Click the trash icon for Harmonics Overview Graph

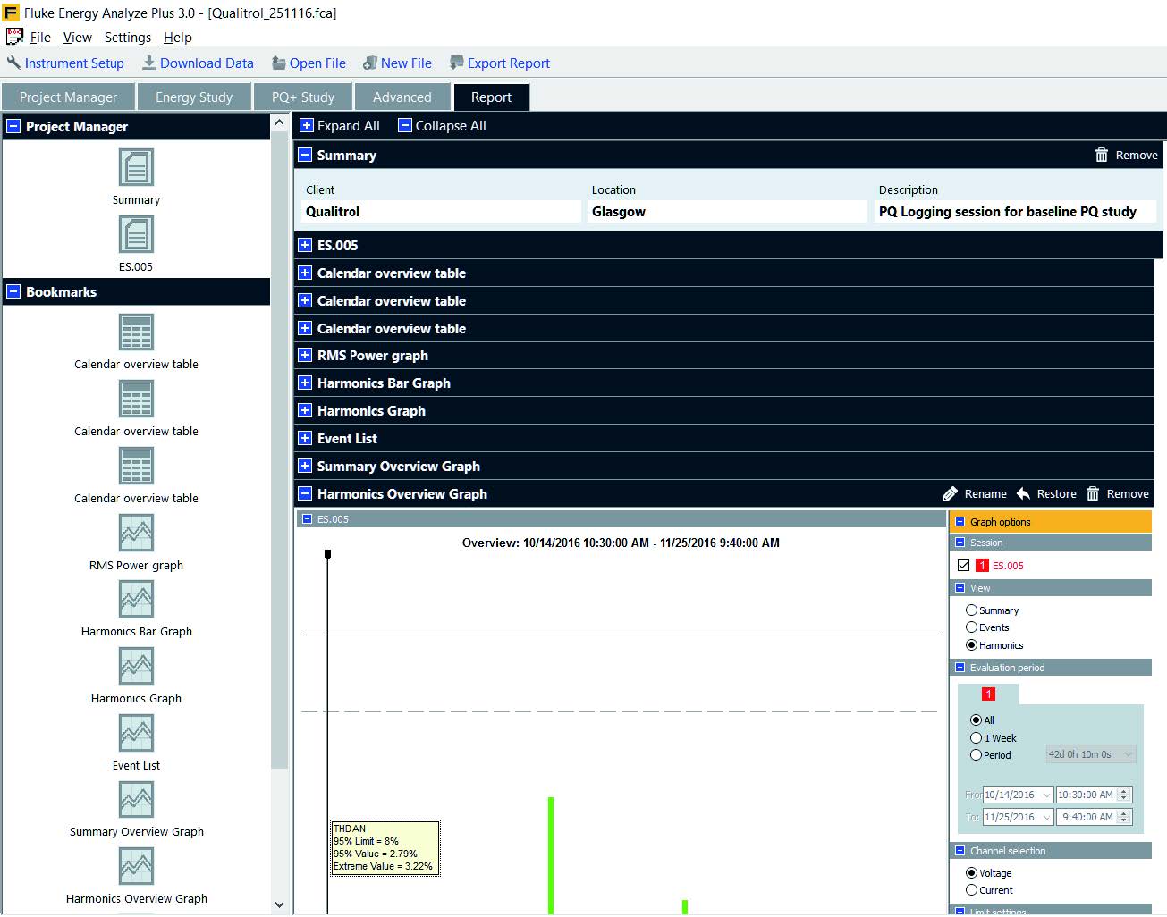click(1093, 493)
